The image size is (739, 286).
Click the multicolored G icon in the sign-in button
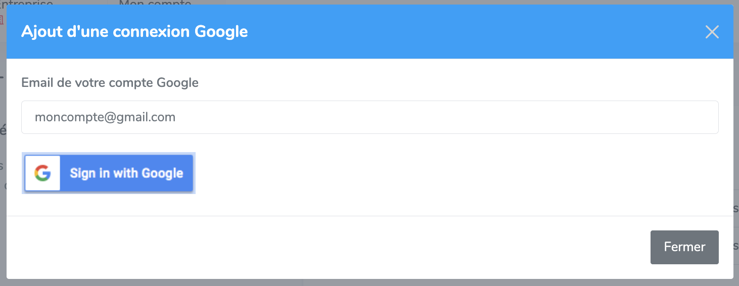(x=43, y=173)
